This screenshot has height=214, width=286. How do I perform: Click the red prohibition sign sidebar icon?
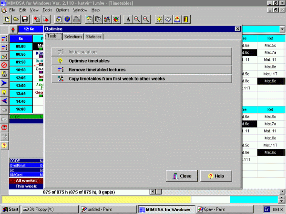click(4, 64)
